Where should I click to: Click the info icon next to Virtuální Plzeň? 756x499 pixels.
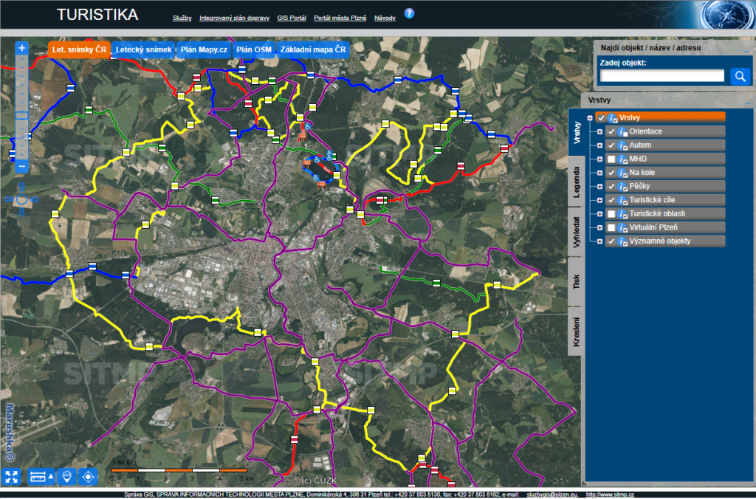point(622,227)
